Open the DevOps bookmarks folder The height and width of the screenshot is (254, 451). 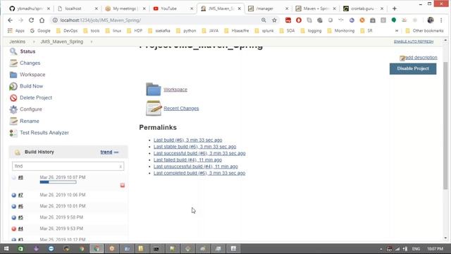pyautogui.click(x=67, y=30)
